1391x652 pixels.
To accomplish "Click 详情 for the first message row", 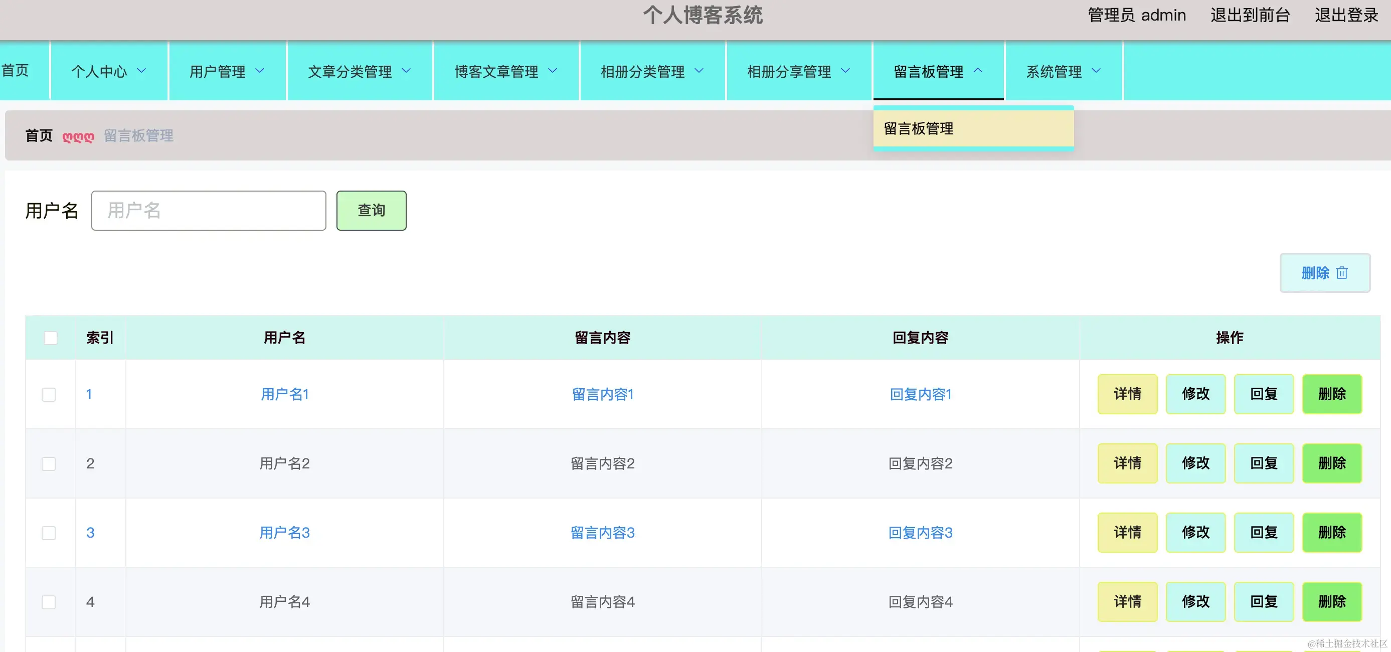I will click(x=1127, y=394).
